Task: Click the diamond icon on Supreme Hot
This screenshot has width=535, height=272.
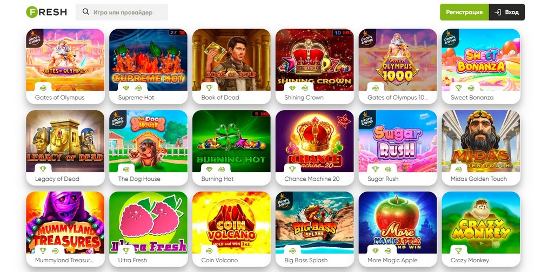Action: point(126,87)
